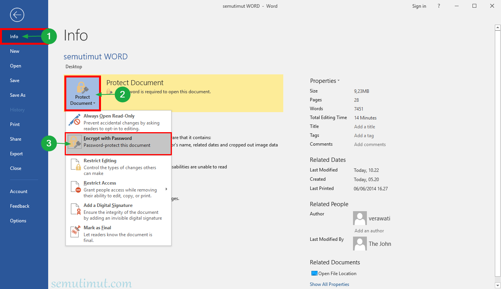The height and width of the screenshot is (289, 501).
Task: Go to the Open tab
Action: [24, 66]
